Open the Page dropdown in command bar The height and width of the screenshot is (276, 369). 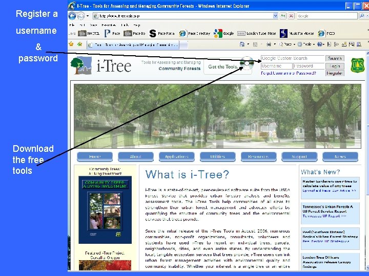pyautogui.click(x=287, y=44)
